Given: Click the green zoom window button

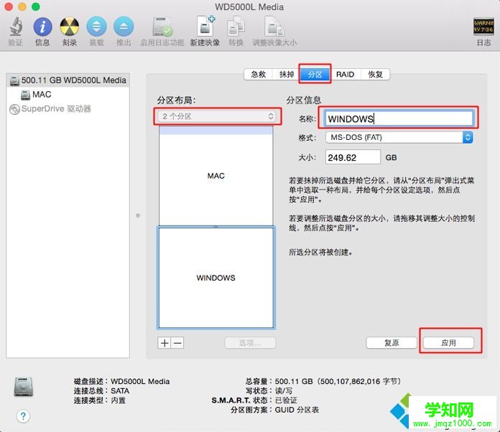Looking at the screenshot, I should click(36, 6).
